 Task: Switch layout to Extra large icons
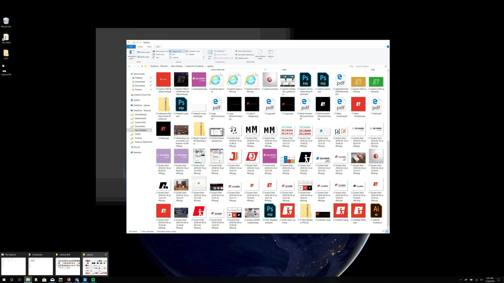pyautogui.click(x=162, y=51)
